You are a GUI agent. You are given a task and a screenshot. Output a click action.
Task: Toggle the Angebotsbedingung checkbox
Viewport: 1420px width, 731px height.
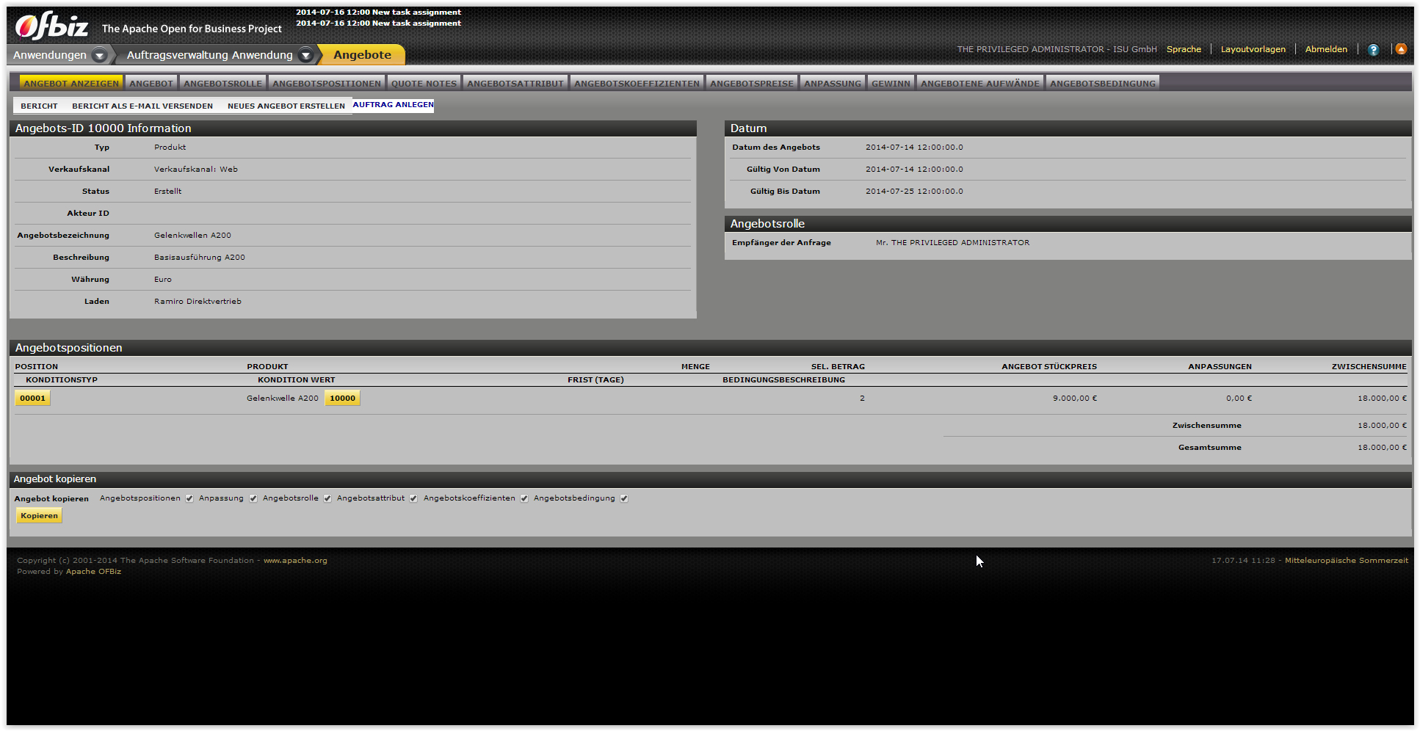pyautogui.click(x=624, y=498)
